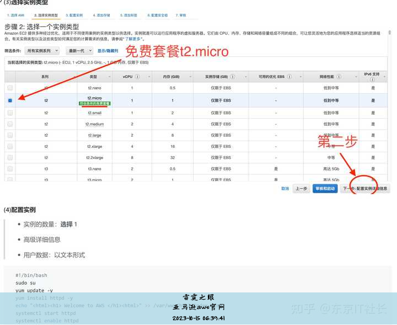Click the t2.xlarge type cell

(95, 146)
